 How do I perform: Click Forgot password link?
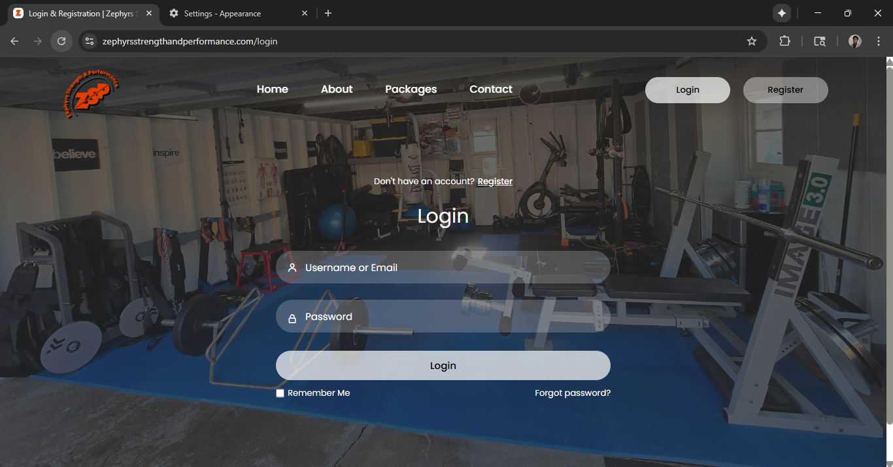click(572, 393)
